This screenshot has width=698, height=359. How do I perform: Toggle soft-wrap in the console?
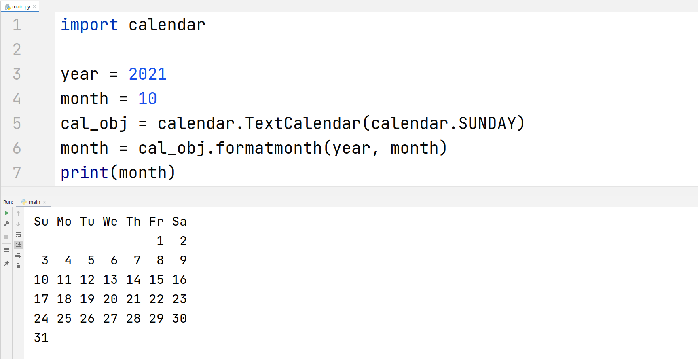point(18,234)
